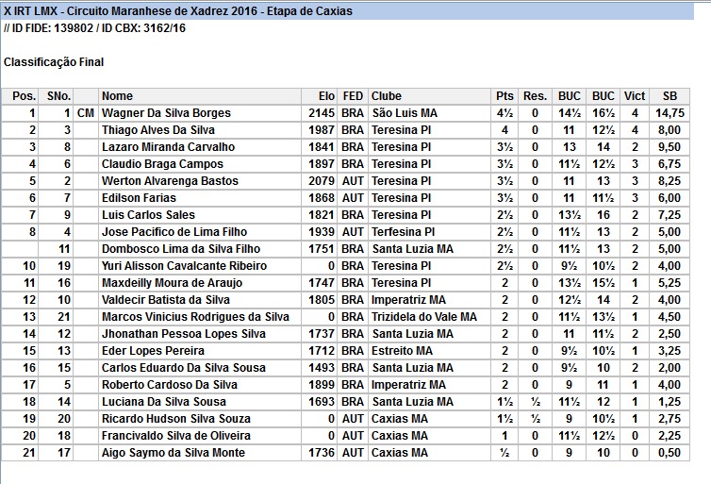Image resolution: width=711 pixels, height=484 pixels.
Task: Select player Aigo Saymo da Silva Monte
Action: coord(174,453)
